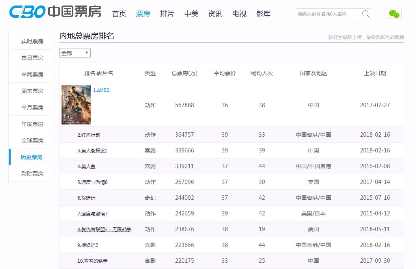The width and height of the screenshot is (416, 269).
Task: Switch to the 票房 navigation tab
Action: pyautogui.click(x=143, y=13)
